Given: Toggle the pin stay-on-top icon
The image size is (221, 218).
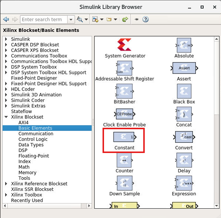Looking at the screenshot, I should click(136, 19).
